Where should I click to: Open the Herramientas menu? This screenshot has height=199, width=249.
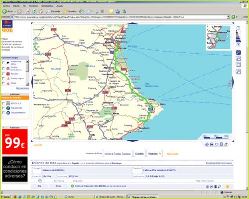click(47, 6)
